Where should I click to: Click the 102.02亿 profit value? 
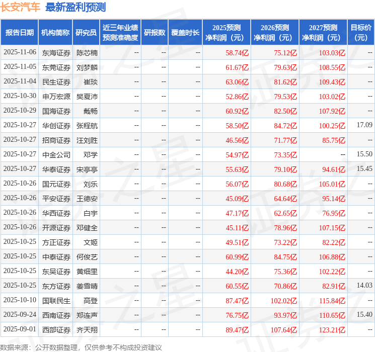[284, 301]
